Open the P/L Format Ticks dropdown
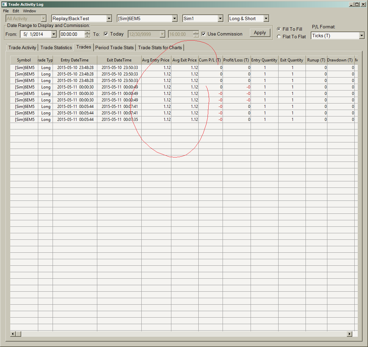Image resolution: width=368 pixels, height=347 pixels. click(362, 36)
